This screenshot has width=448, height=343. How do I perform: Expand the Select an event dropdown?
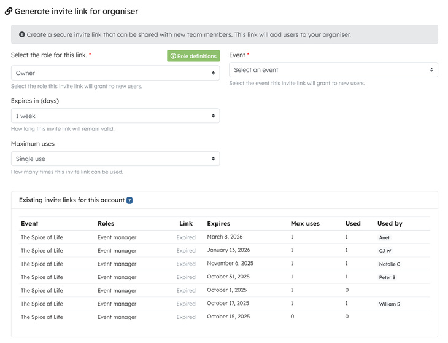333,70
